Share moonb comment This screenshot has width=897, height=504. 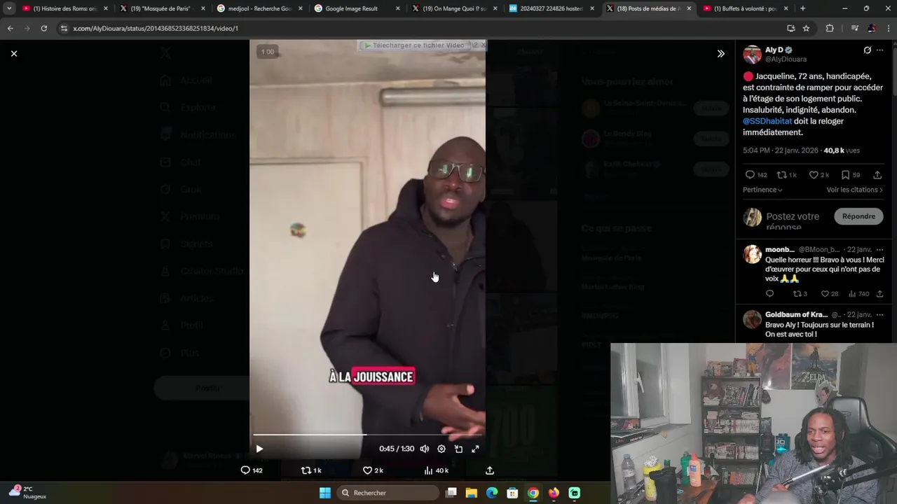point(880,294)
